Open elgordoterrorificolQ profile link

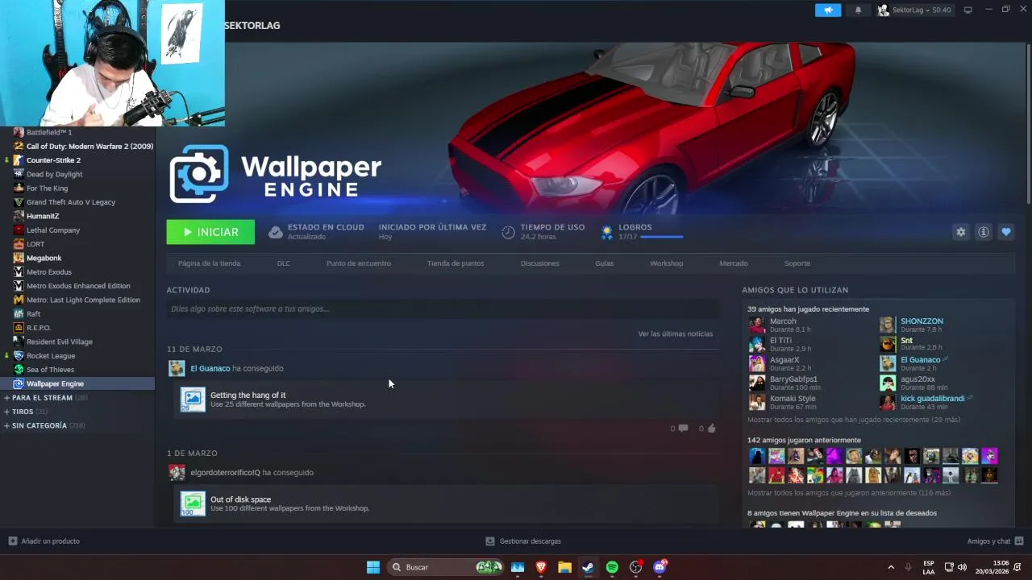(225, 472)
